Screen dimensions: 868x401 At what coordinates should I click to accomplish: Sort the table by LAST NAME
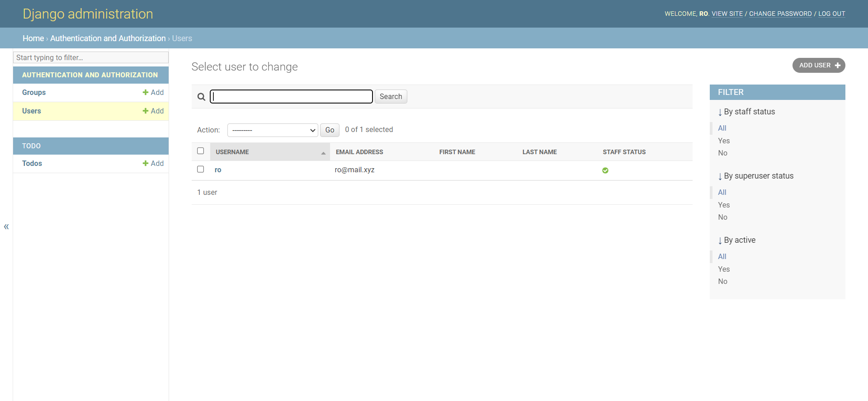click(540, 152)
